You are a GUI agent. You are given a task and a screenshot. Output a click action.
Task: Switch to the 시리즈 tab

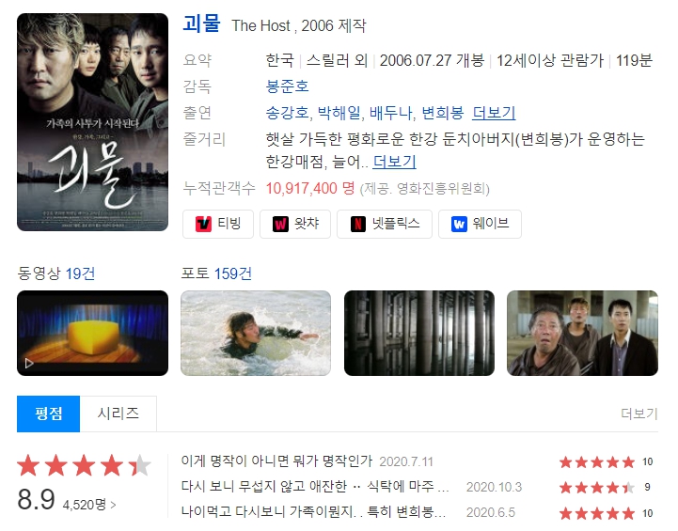click(x=118, y=414)
